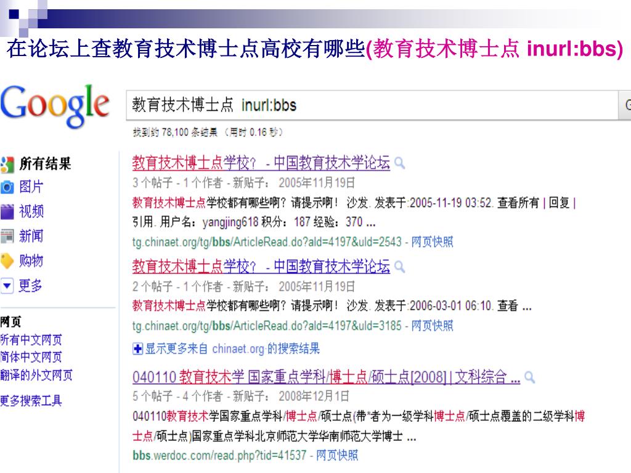Click the preview magnifier beside the second result
This screenshot has width=631, height=473.
tap(399, 267)
